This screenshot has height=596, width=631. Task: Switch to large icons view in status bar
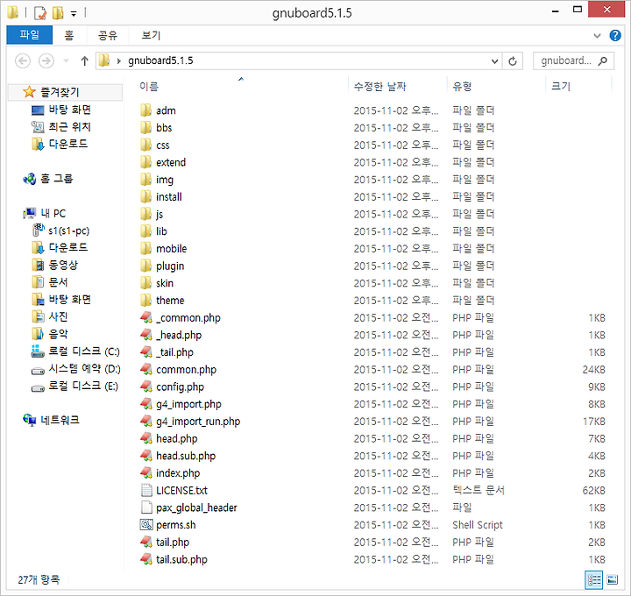tap(612, 580)
